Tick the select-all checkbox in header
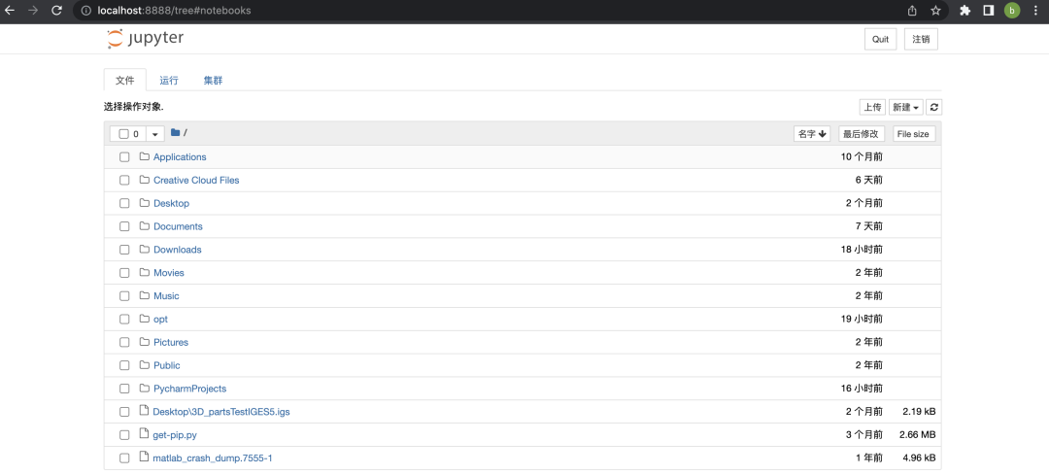Screen dimensions: 1049x475 (123, 134)
